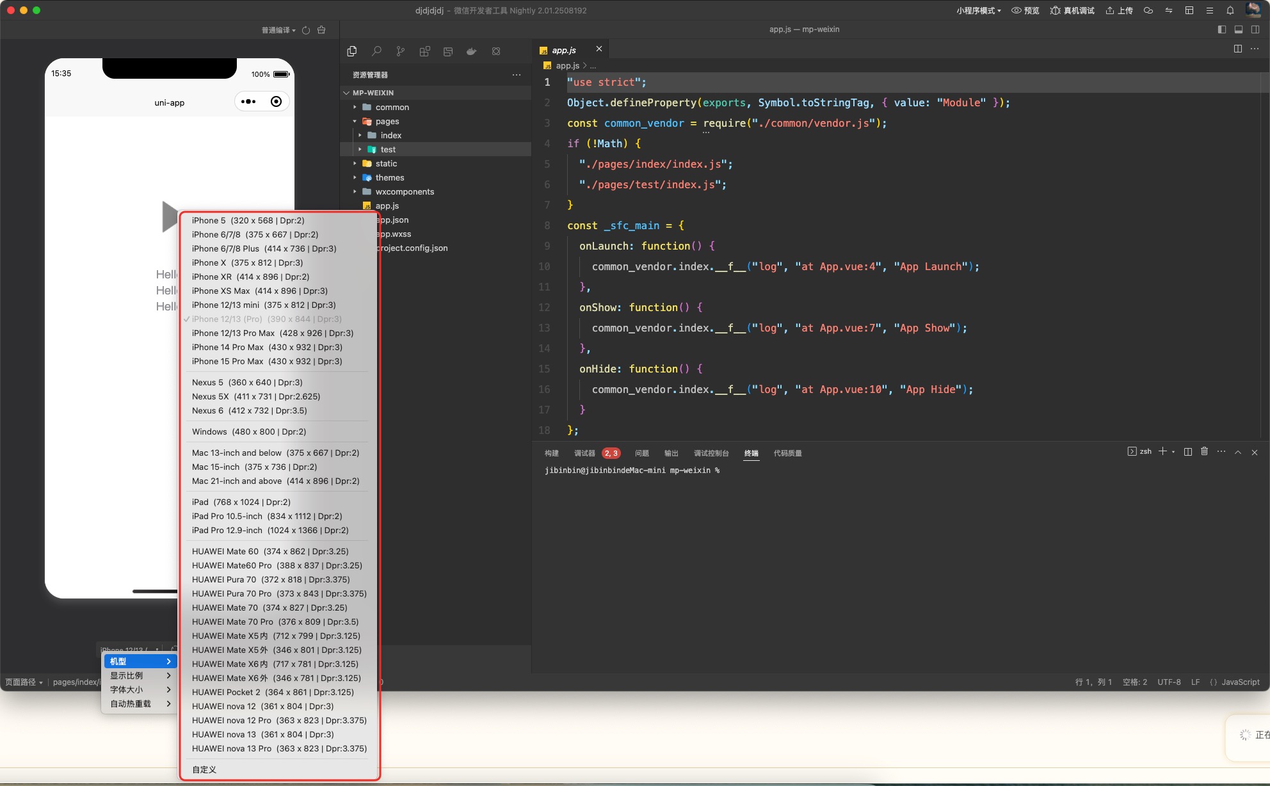Select iPhone 12/13 (Pro), the checked device
This screenshot has height=786, width=1270.
(x=266, y=319)
